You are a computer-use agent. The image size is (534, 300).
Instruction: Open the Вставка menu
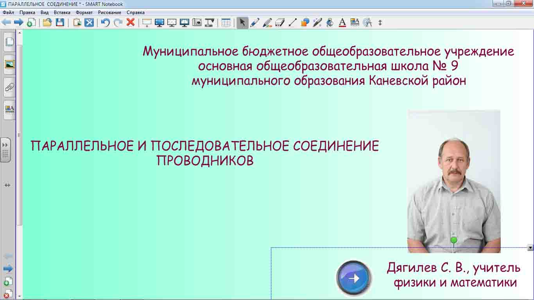[62, 12]
